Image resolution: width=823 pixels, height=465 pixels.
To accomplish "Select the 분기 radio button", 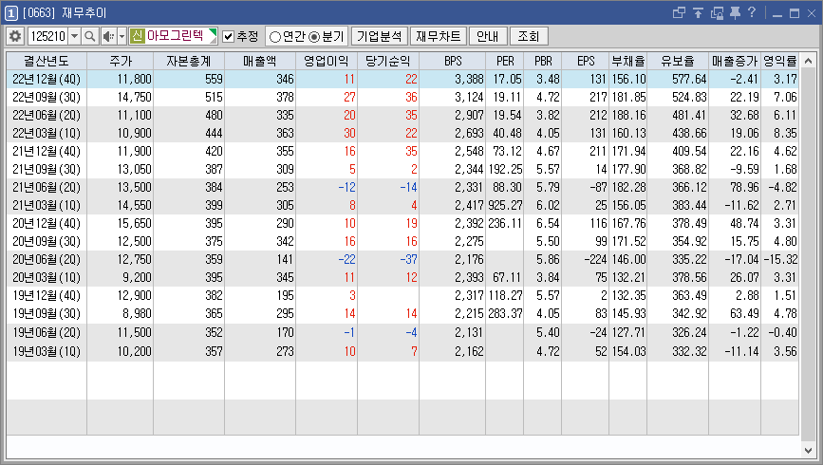I will [x=314, y=37].
